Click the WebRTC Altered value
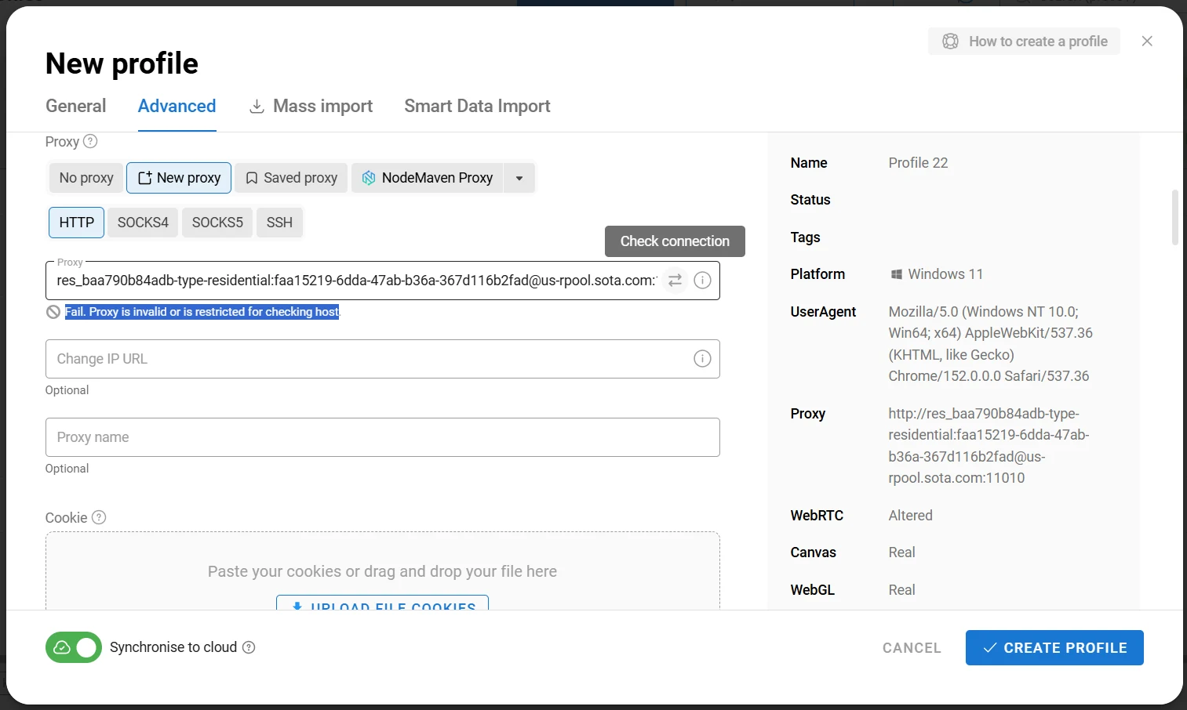Screen dimensions: 1187x710 pyautogui.click(x=910, y=516)
